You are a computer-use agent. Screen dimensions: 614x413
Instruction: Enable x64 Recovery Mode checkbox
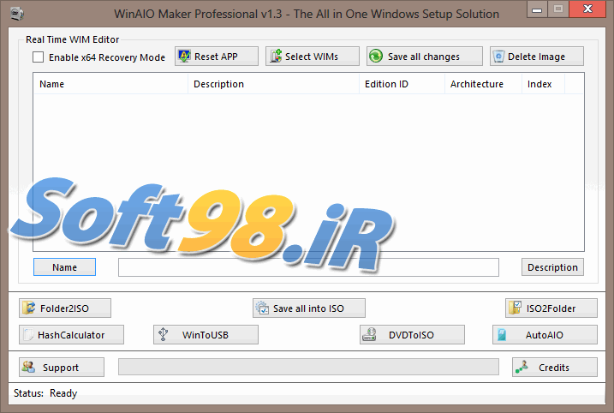click(x=38, y=57)
